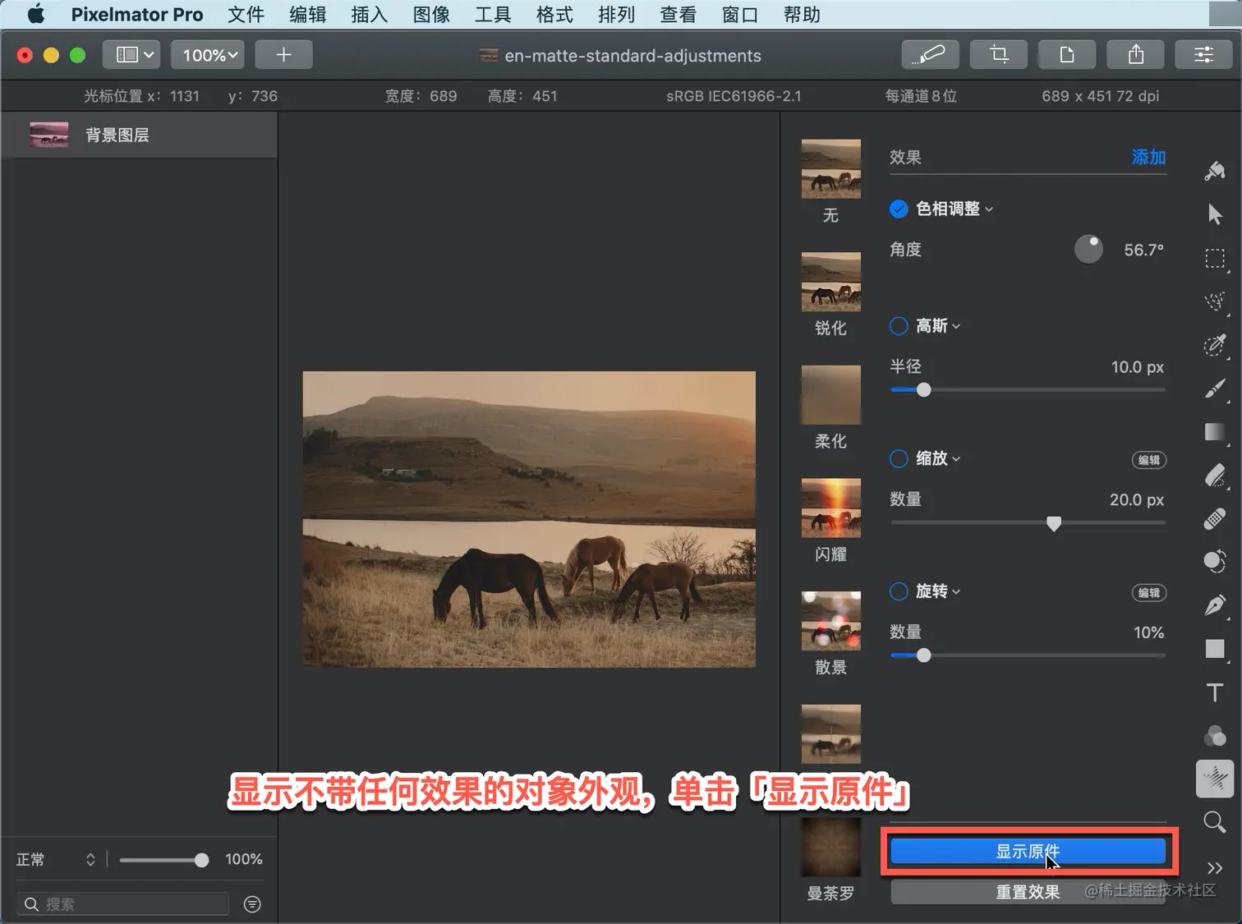Click the 半径 slider handle

pos(924,390)
